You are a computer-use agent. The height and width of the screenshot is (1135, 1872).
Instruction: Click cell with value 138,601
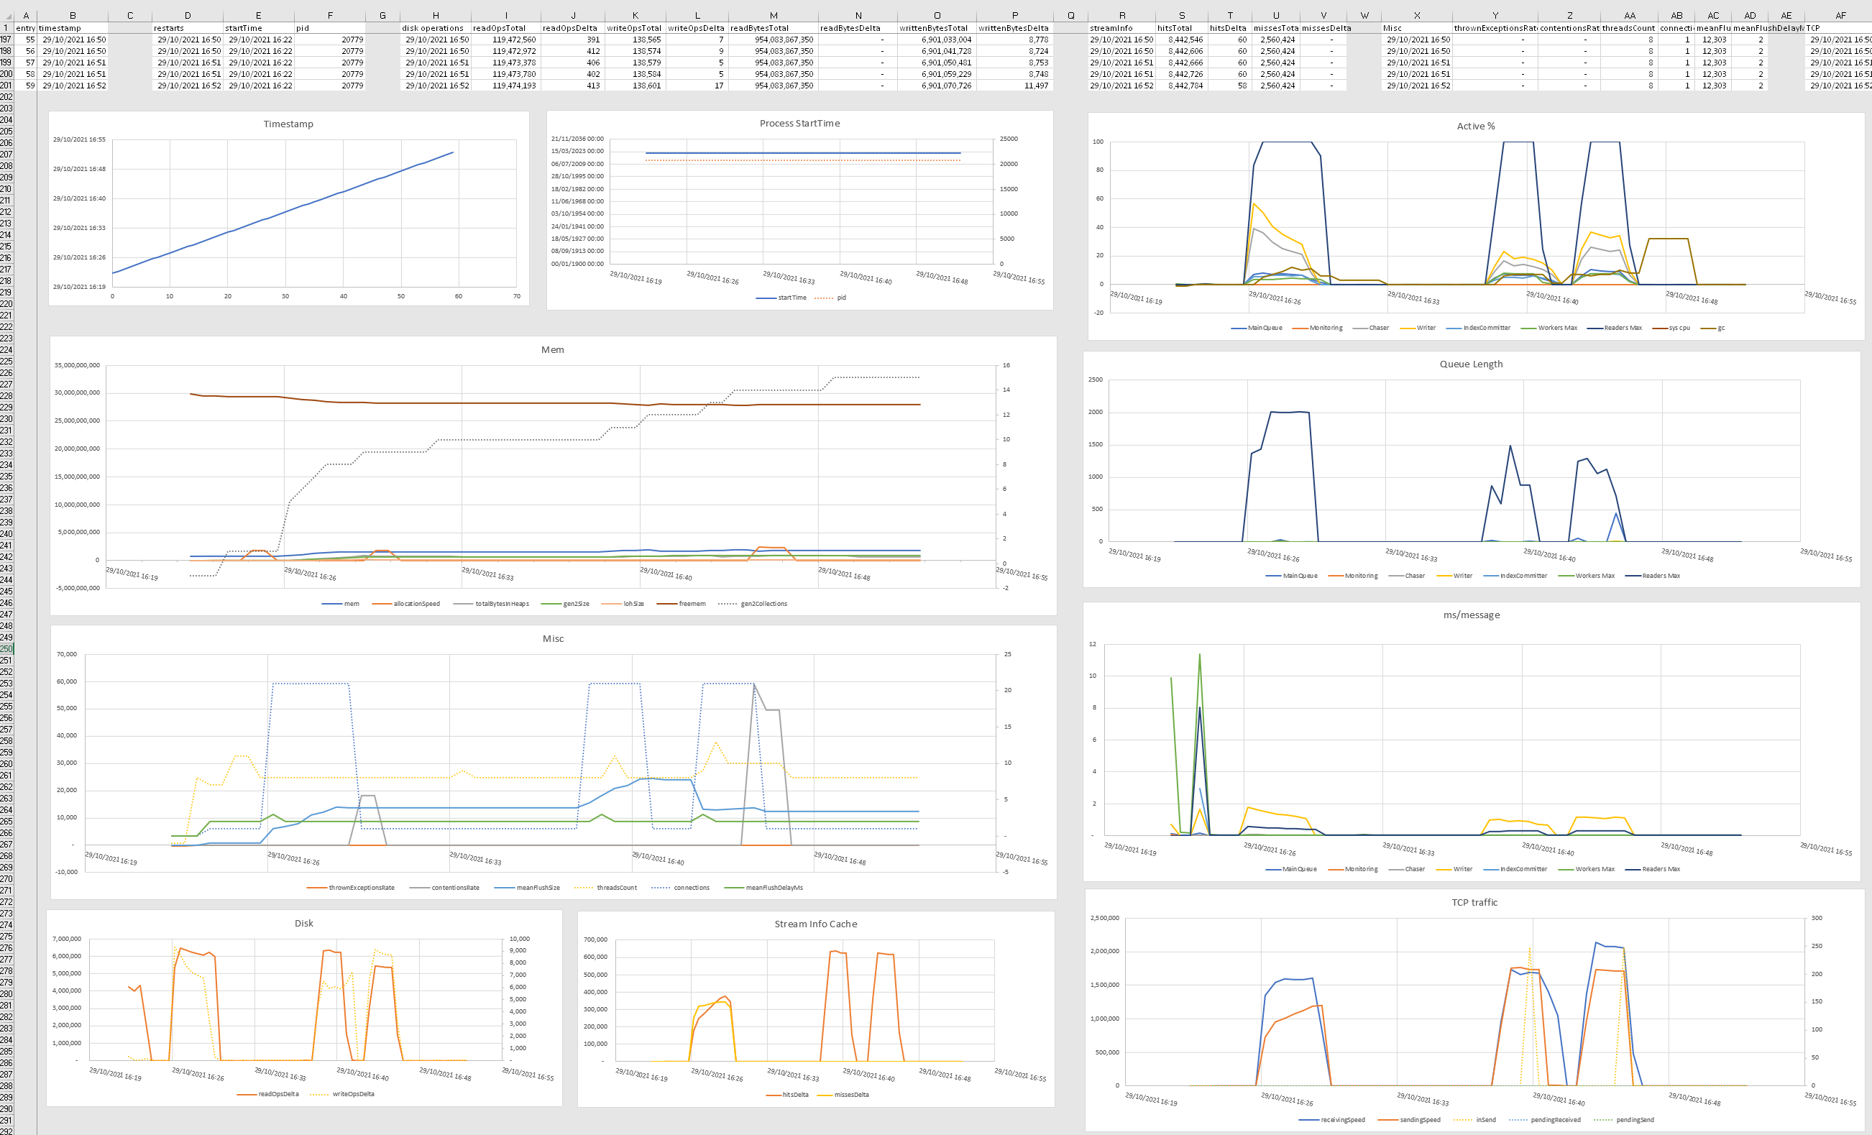tap(636, 86)
